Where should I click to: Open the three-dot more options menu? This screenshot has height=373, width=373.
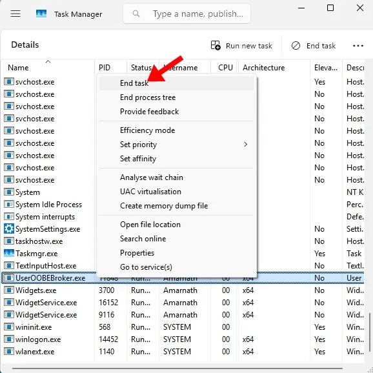tap(358, 45)
